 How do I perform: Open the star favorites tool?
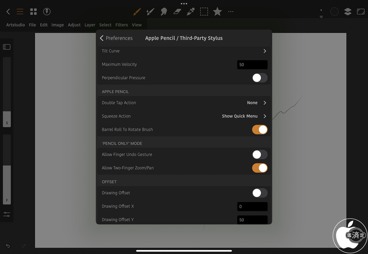(217, 12)
